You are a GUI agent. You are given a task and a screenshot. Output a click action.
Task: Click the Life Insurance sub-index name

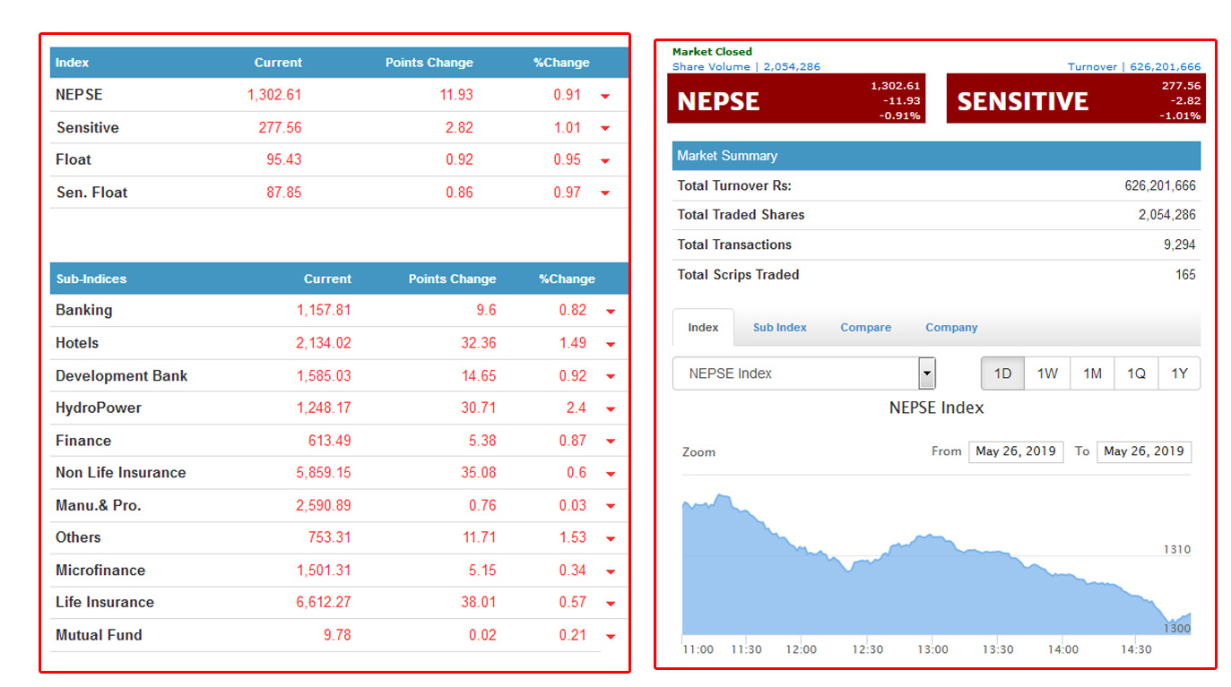tap(105, 602)
